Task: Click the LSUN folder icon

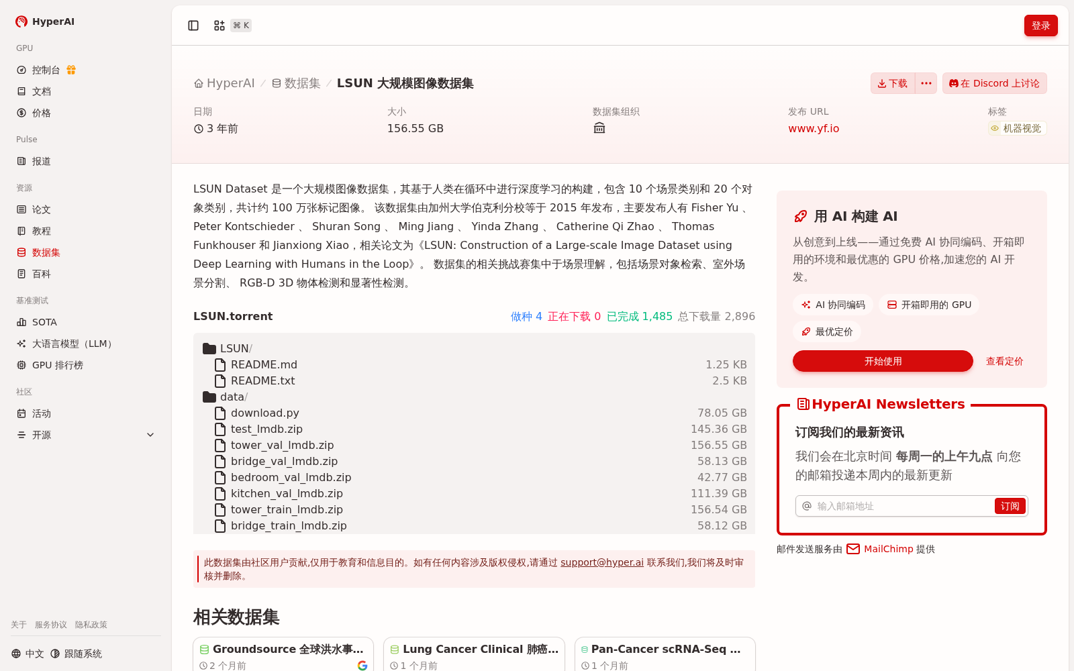Action: pyautogui.click(x=209, y=348)
